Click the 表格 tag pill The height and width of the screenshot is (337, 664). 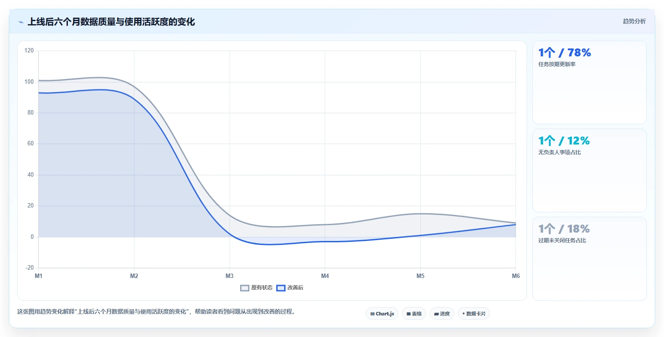click(414, 314)
